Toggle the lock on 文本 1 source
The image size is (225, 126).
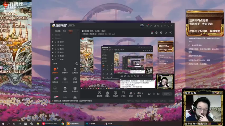[55, 42]
